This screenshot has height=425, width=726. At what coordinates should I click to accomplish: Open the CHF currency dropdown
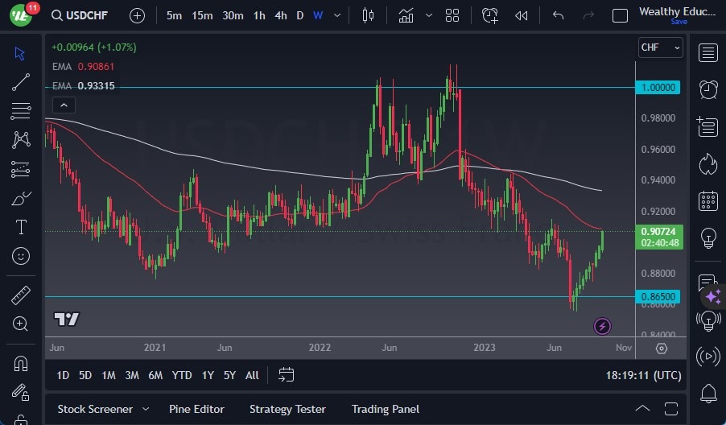[660, 47]
